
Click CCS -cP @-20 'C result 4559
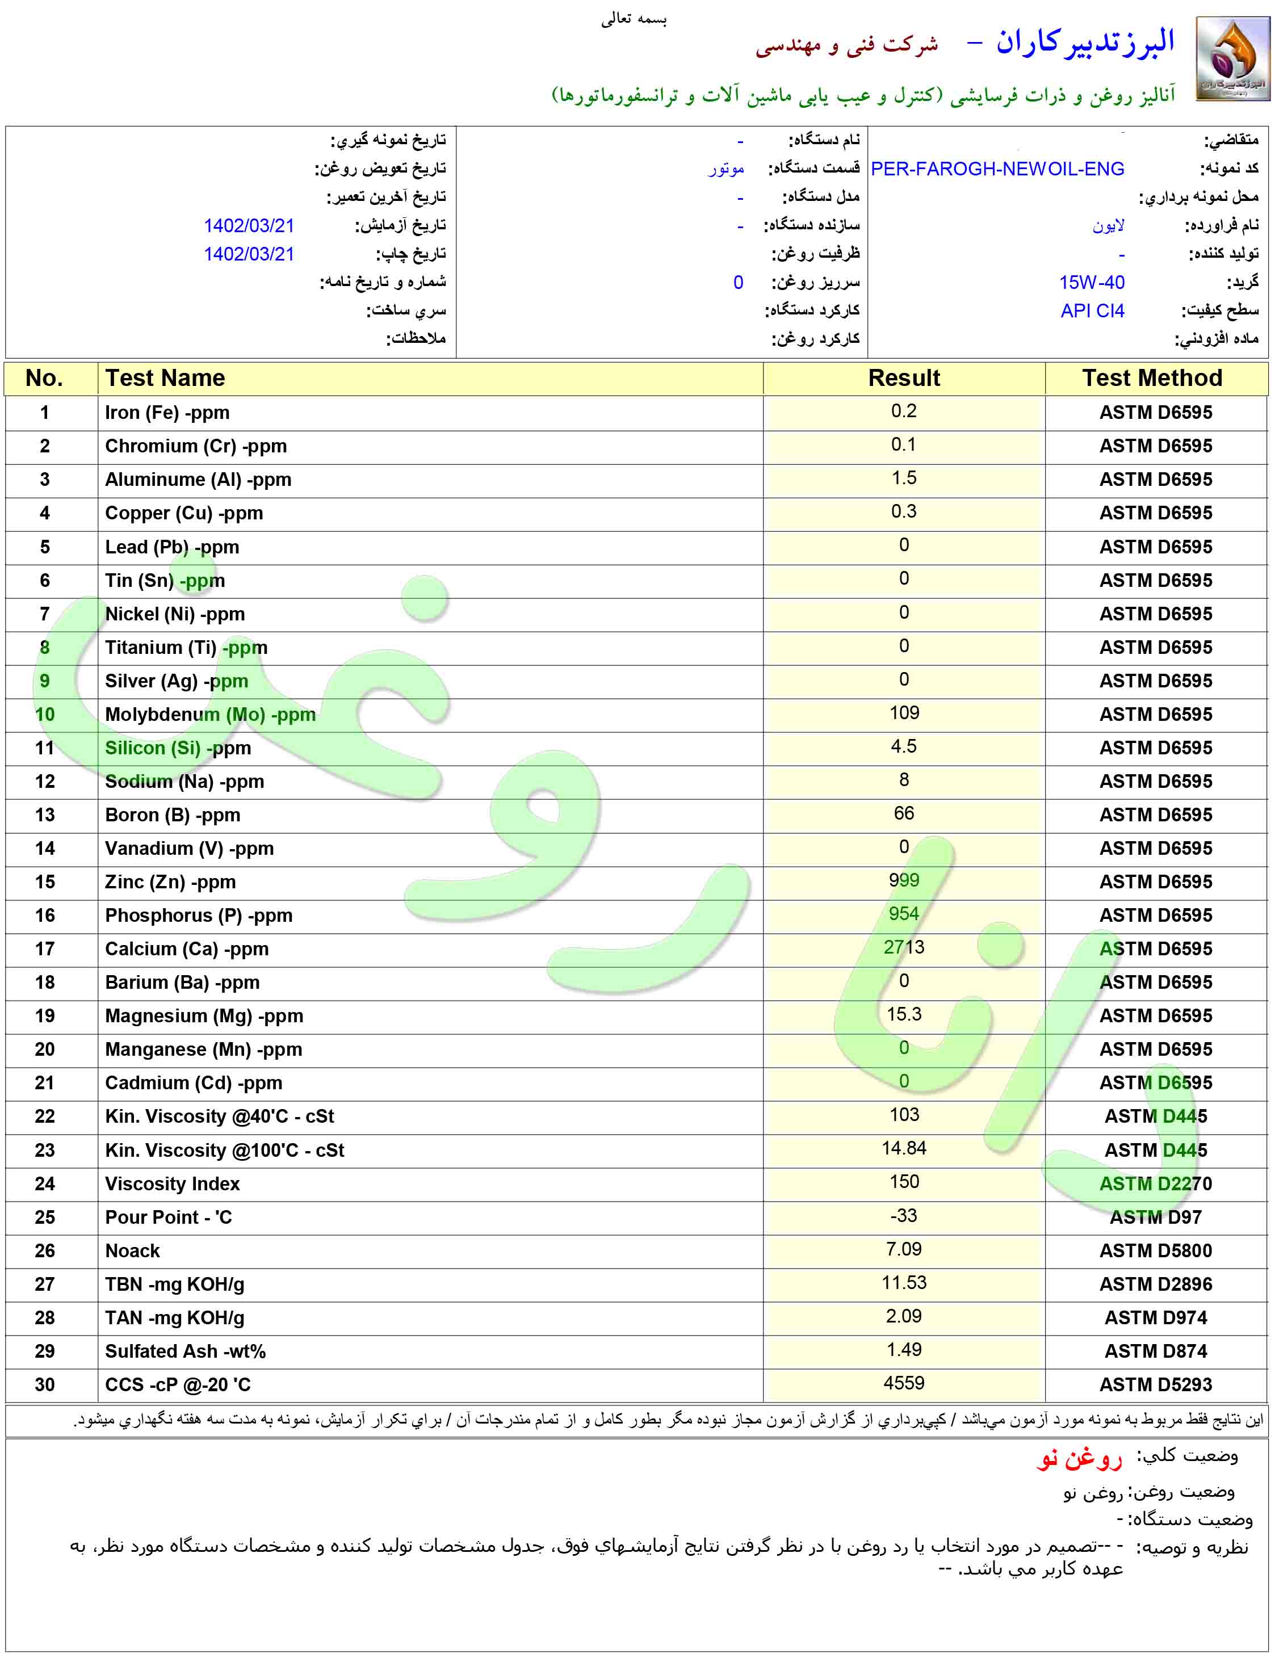coord(904,1383)
